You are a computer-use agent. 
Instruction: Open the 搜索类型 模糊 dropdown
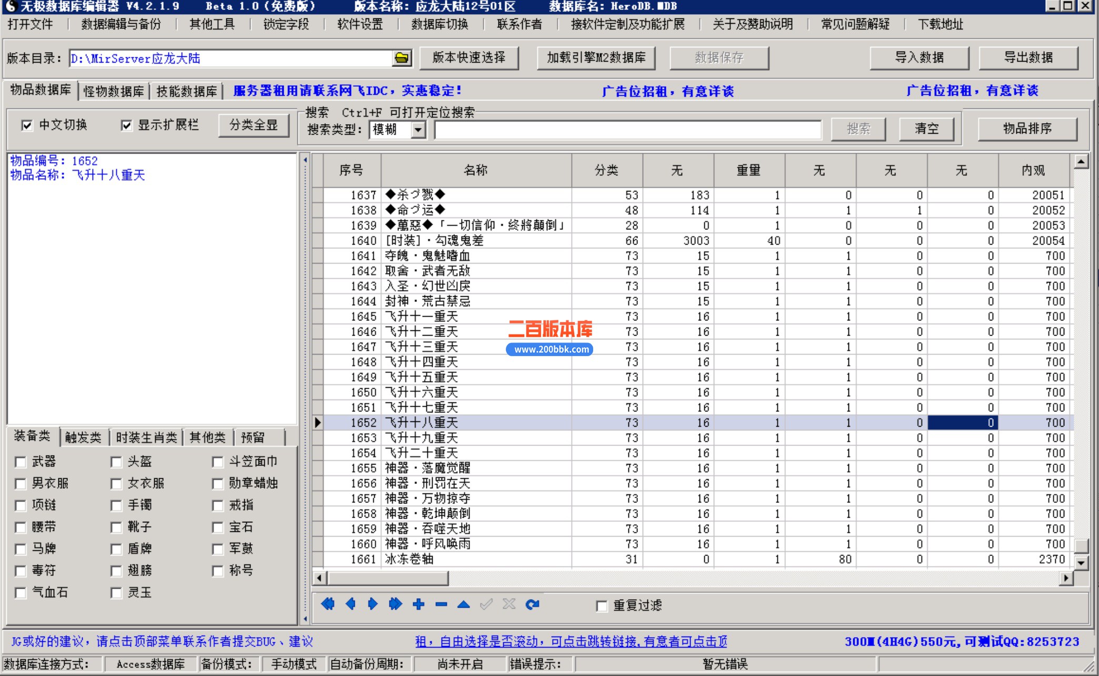(418, 129)
